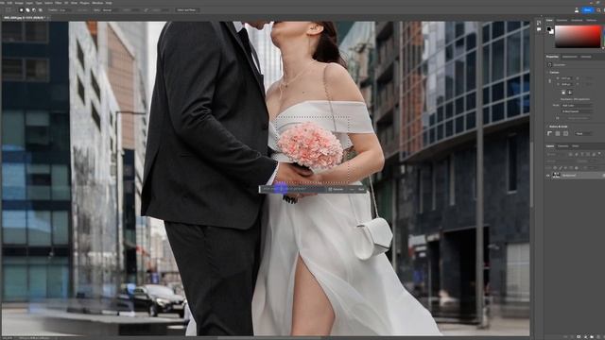Click the create new group icon
605x340 pixels.
pos(592,337)
